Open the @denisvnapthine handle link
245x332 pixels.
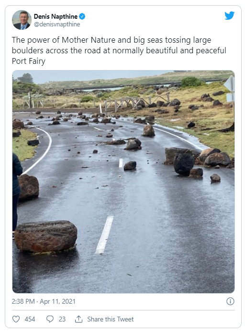click(x=57, y=24)
